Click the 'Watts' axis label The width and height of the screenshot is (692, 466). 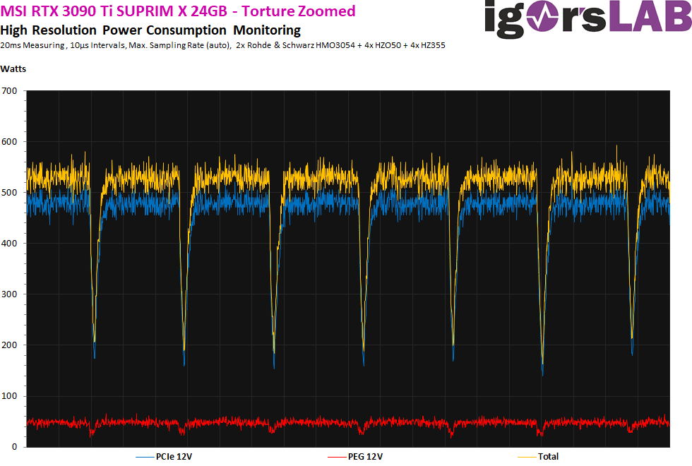pos(13,69)
